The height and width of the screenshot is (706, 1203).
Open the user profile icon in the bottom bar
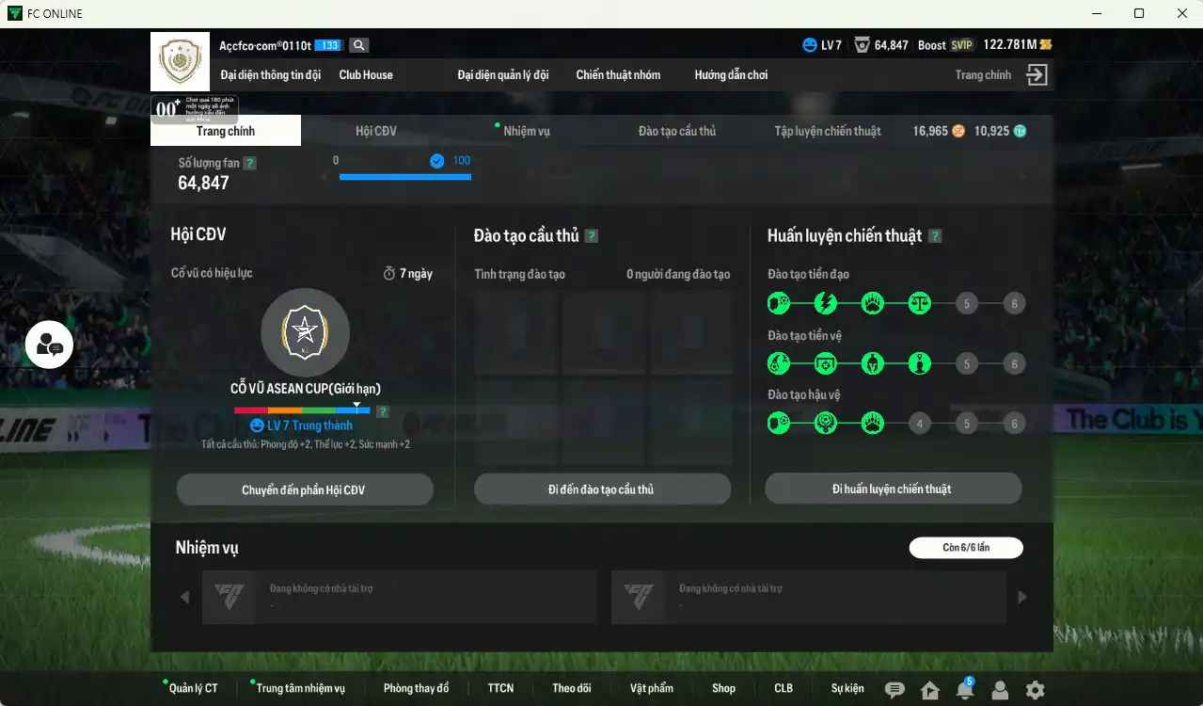1000,690
